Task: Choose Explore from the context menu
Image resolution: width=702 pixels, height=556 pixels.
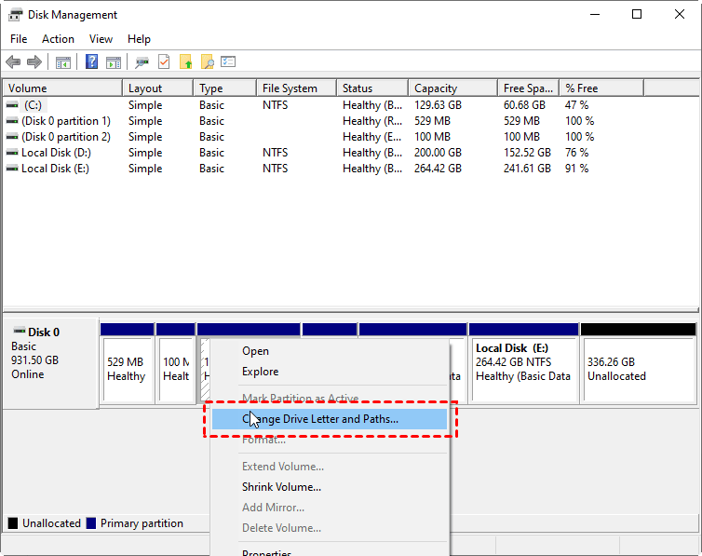Action: coord(260,372)
